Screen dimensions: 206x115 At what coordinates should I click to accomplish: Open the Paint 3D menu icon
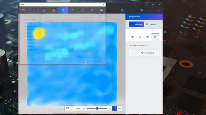(x=23, y=10)
